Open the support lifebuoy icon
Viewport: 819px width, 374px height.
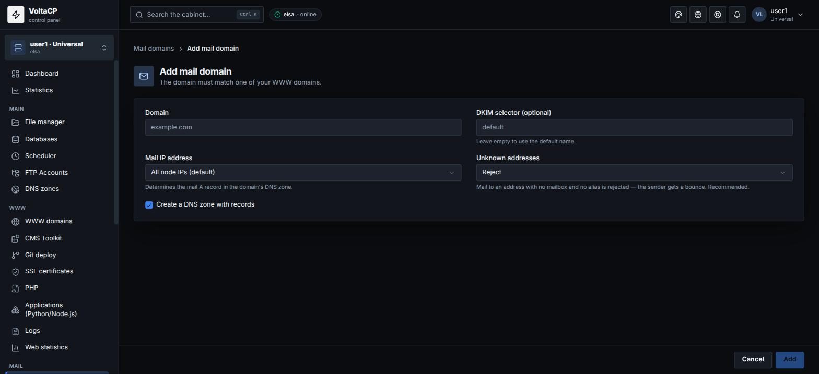click(x=718, y=15)
